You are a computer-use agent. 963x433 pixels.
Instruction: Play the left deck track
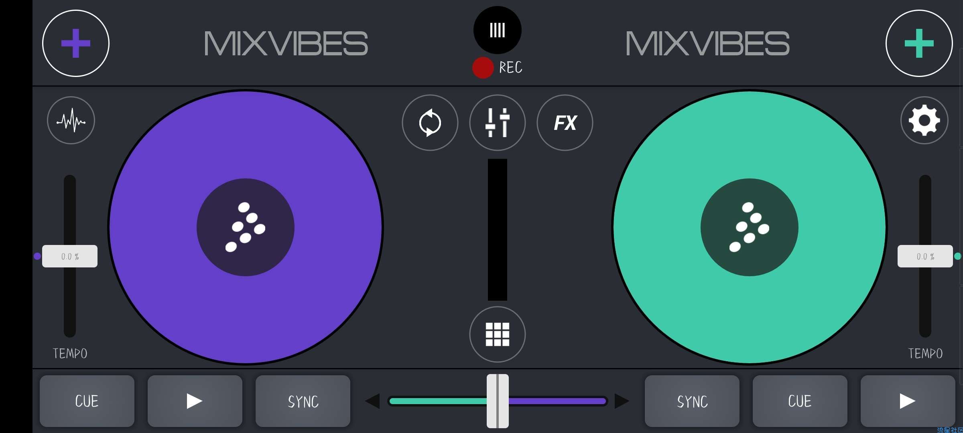(x=195, y=401)
